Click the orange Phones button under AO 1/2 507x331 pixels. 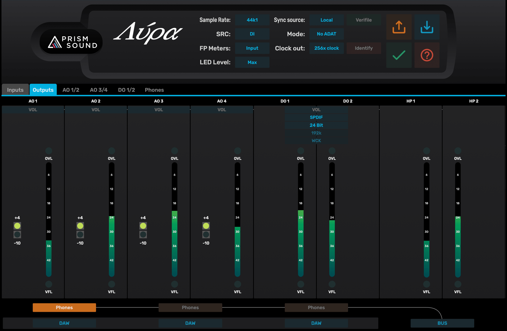coord(64,307)
